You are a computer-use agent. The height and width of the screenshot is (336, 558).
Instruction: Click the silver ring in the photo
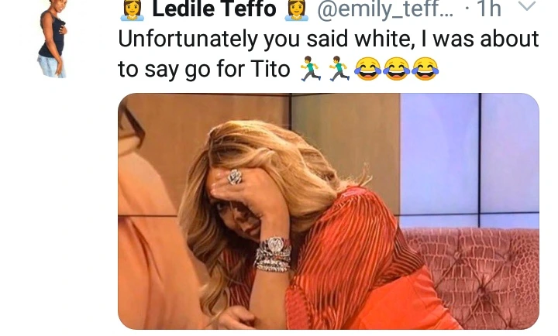235,177
